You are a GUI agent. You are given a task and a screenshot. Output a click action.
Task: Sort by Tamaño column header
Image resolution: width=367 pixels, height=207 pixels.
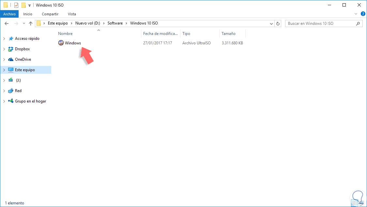228,34
